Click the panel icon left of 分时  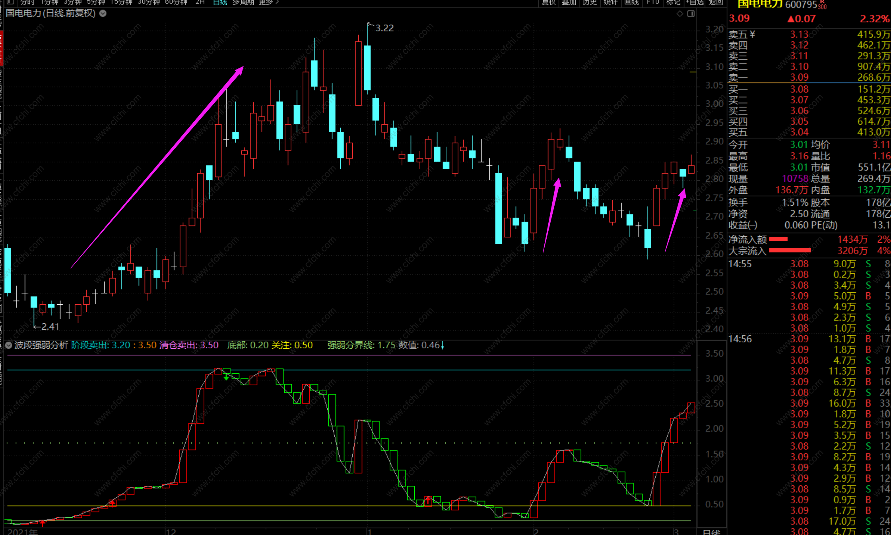click(x=10, y=2)
